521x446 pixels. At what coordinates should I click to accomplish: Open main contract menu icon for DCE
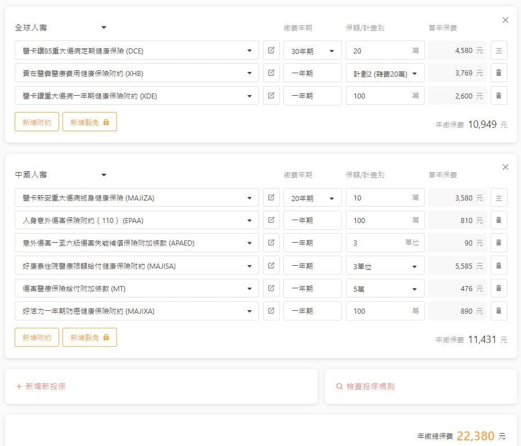point(498,51)
